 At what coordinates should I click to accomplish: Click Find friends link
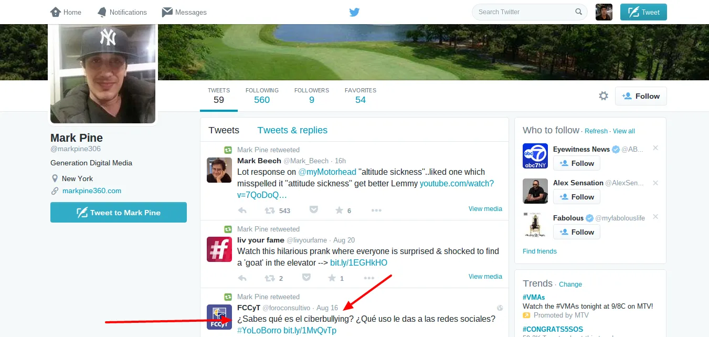click(539, 251)
